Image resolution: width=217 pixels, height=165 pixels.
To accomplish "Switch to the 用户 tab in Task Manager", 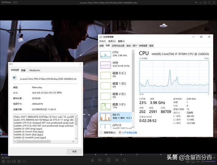I will (135, 46).
